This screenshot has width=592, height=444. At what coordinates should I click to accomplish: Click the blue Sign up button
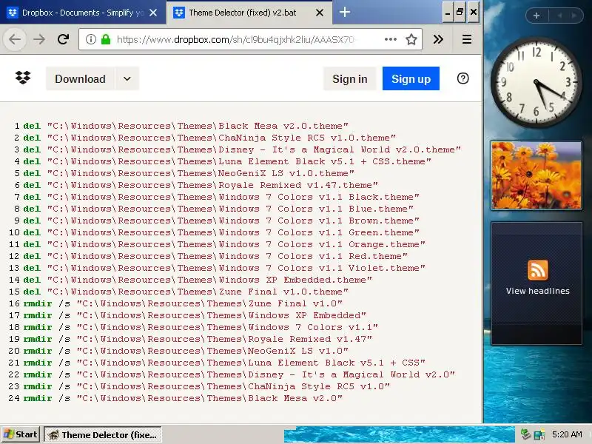[411, 79]
